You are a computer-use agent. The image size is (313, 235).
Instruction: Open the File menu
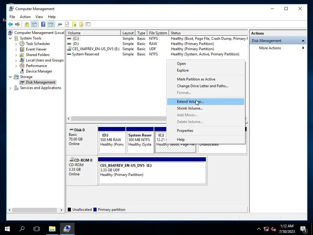(12, 17)
